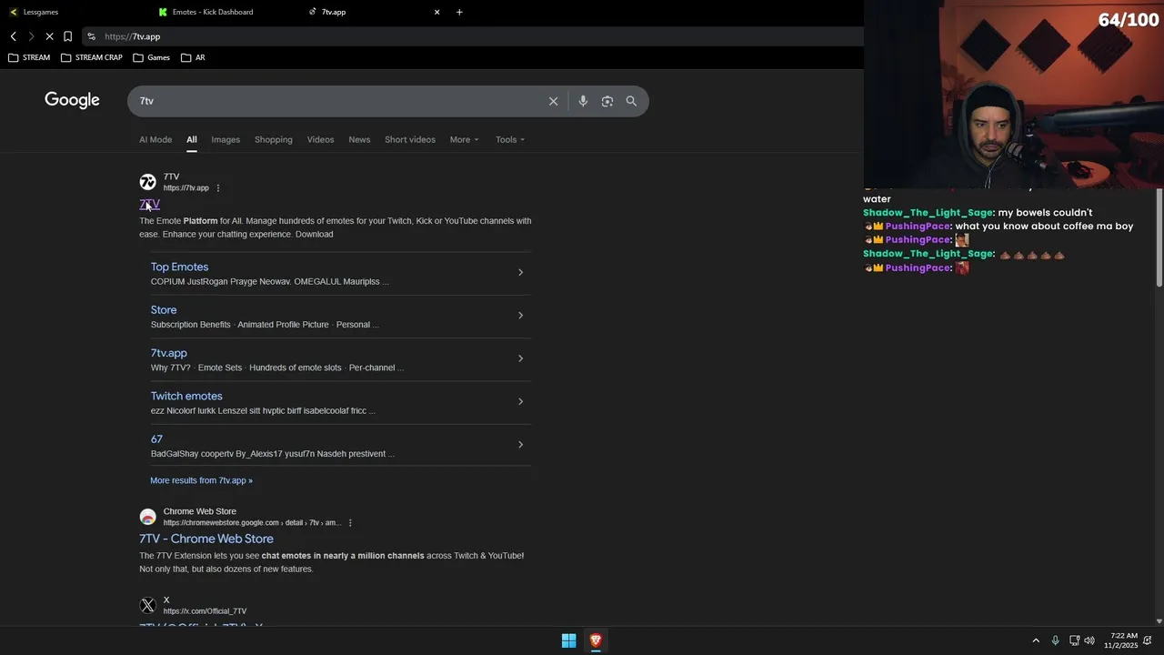Open Brave browser from the taskbar
The height and width of the screenshot is (655, 1164).
596,640
